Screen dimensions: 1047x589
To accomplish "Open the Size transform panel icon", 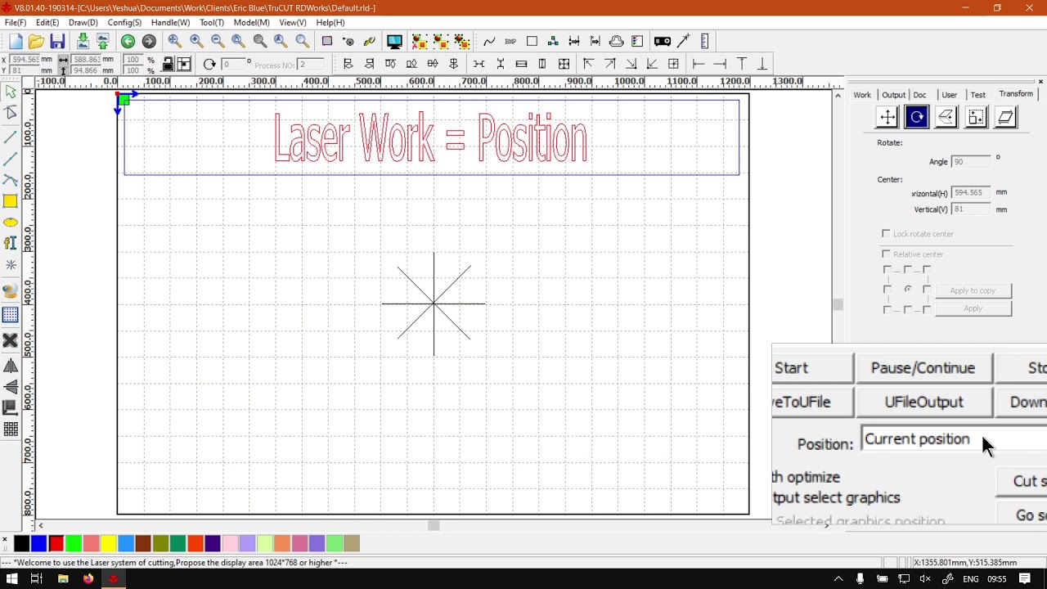I will coord(976,118).
